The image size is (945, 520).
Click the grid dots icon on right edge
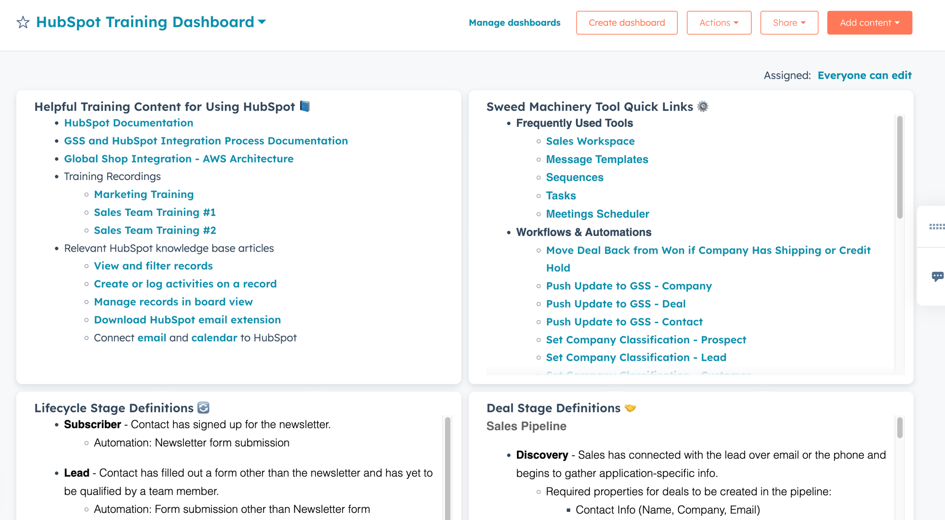click(936, 227)
